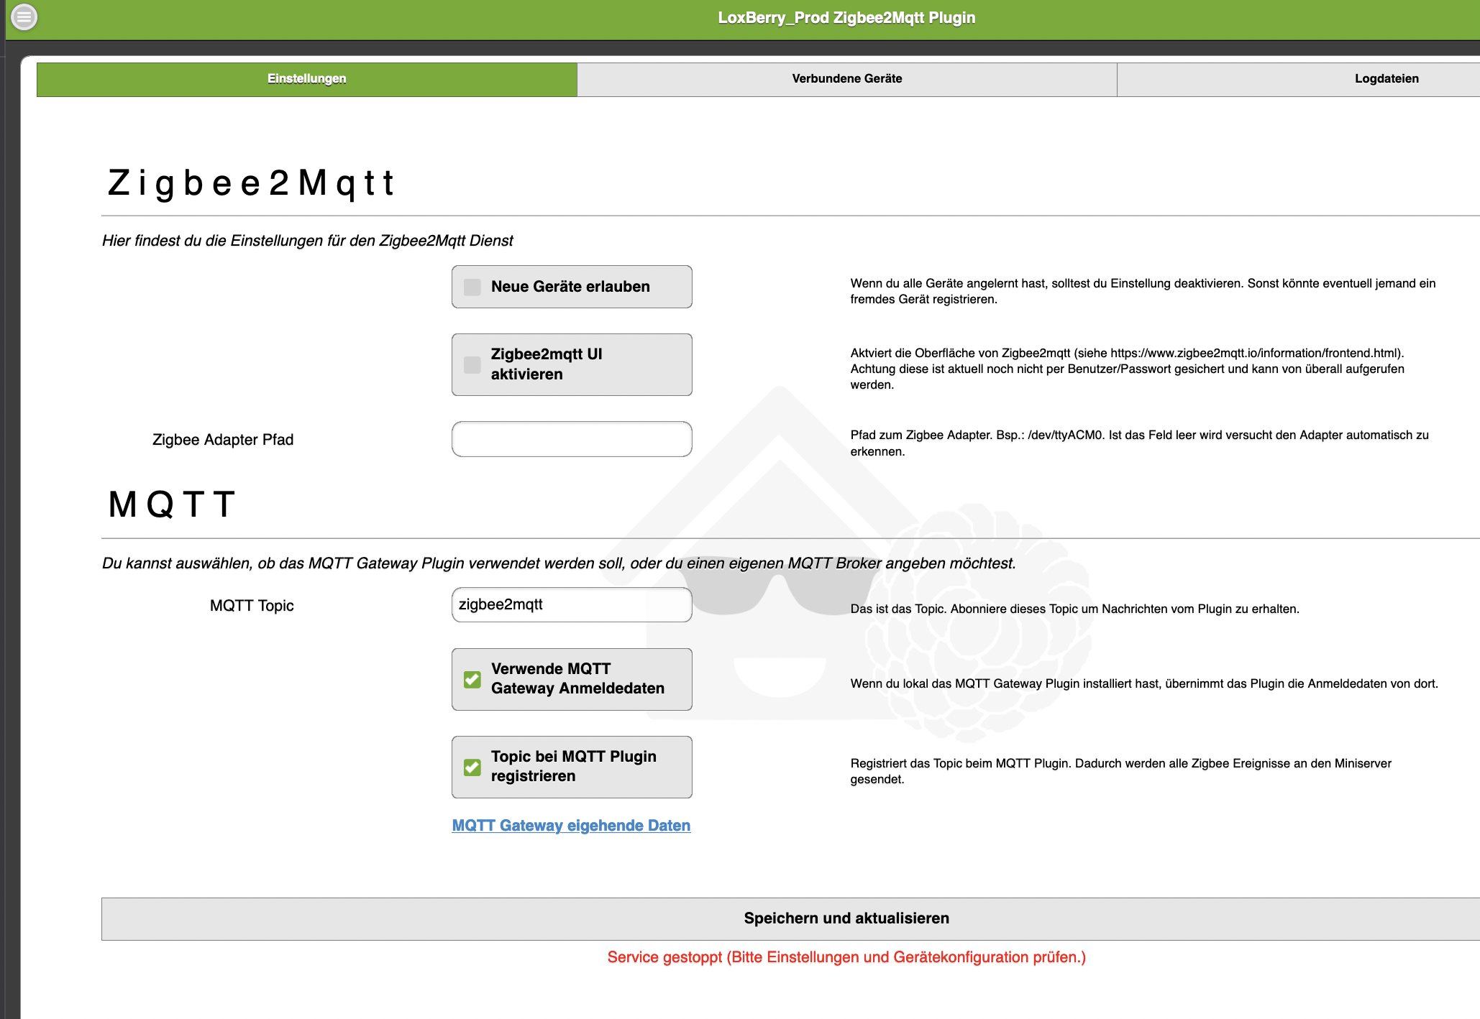Click the MQTT section heading
Viewport: 1480px width, 1019px height.
tap(172, 504)
